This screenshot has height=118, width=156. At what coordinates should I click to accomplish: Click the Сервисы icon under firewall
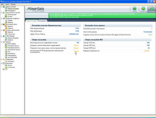[x=6, y=28]
